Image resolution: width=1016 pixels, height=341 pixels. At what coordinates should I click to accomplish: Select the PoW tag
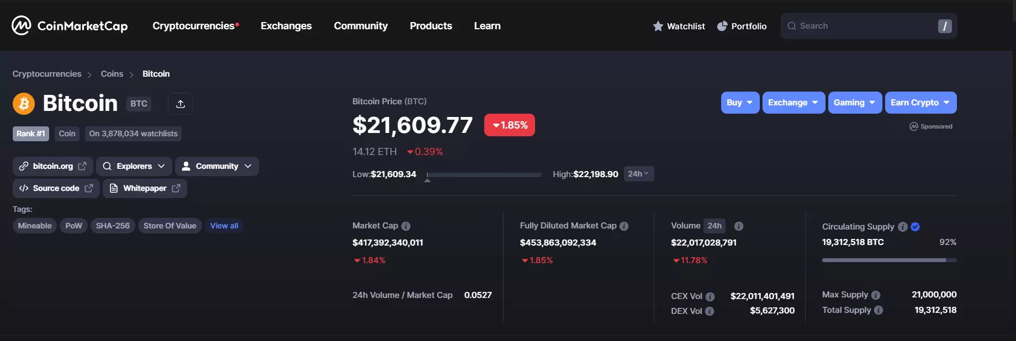[x=73, y=226]
